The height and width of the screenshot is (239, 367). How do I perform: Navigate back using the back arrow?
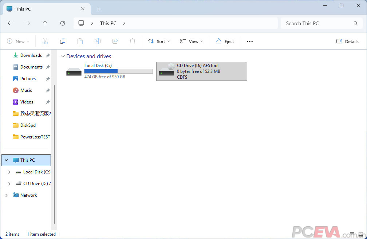[10, 23]
